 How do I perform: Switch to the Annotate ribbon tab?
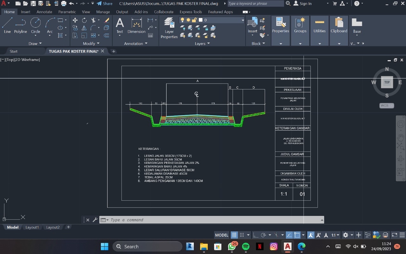click(44, 12)
